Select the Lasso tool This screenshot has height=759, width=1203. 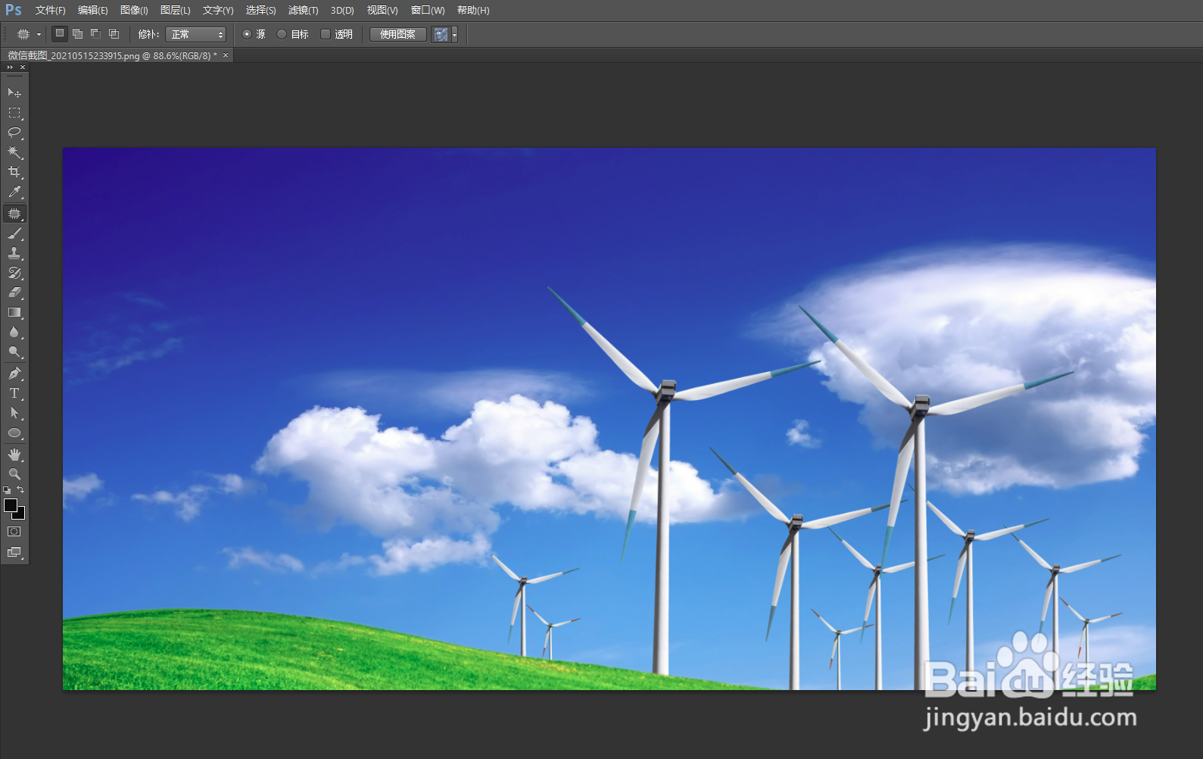[14, 133]
